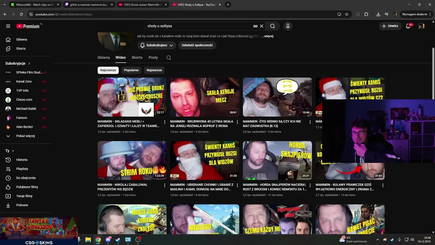Click the search text field
Viewport: 435px width, 245px height.
click(199, 26)
